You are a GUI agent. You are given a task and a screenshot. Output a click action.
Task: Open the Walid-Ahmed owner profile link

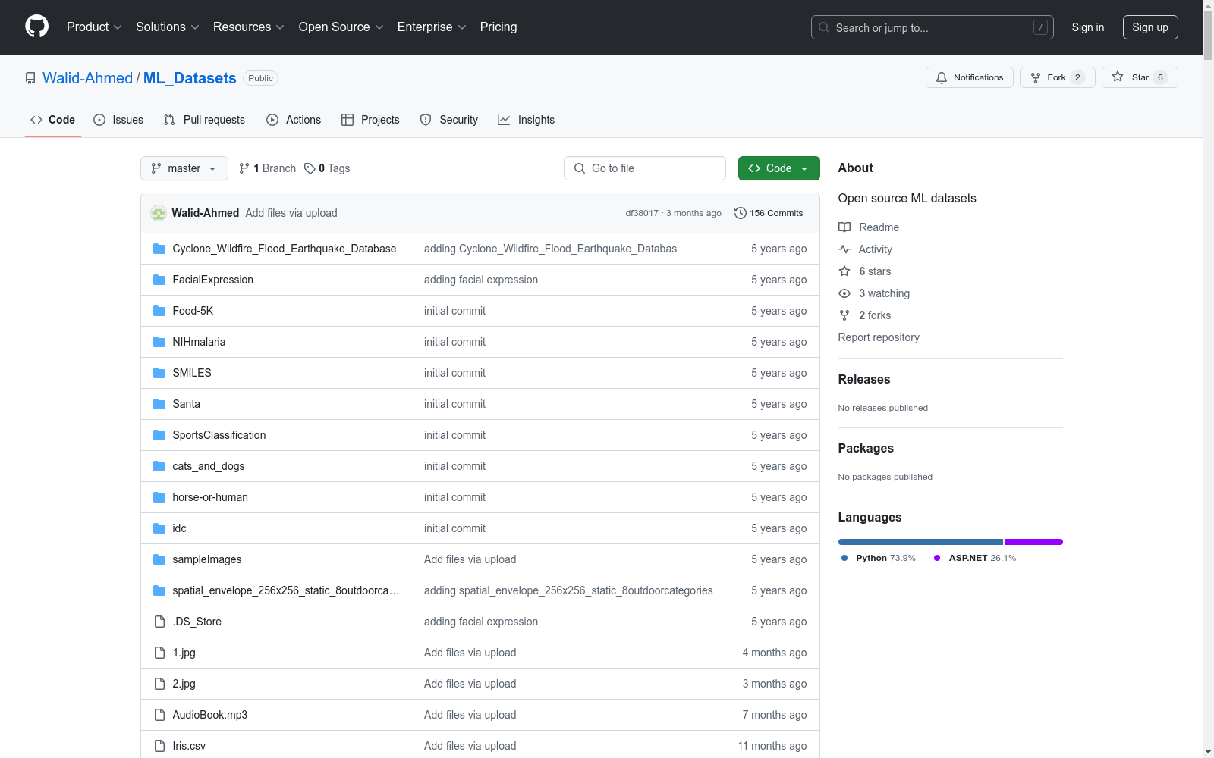click(87, 78)
